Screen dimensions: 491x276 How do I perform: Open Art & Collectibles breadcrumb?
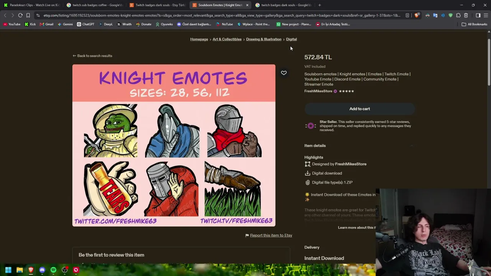tap(227, 39)
